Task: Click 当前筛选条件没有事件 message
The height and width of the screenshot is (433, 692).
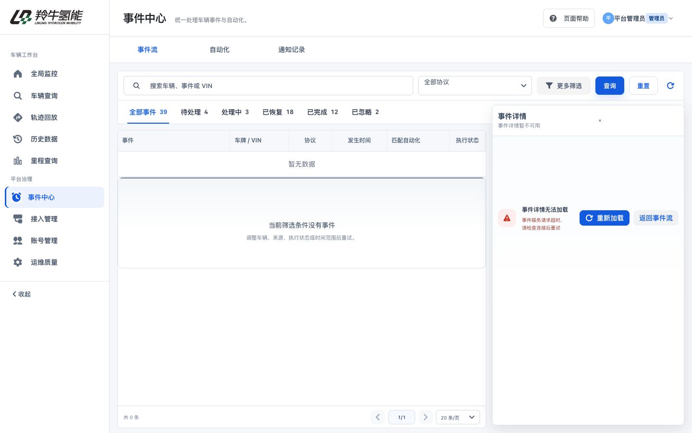Action: [302, 225]
